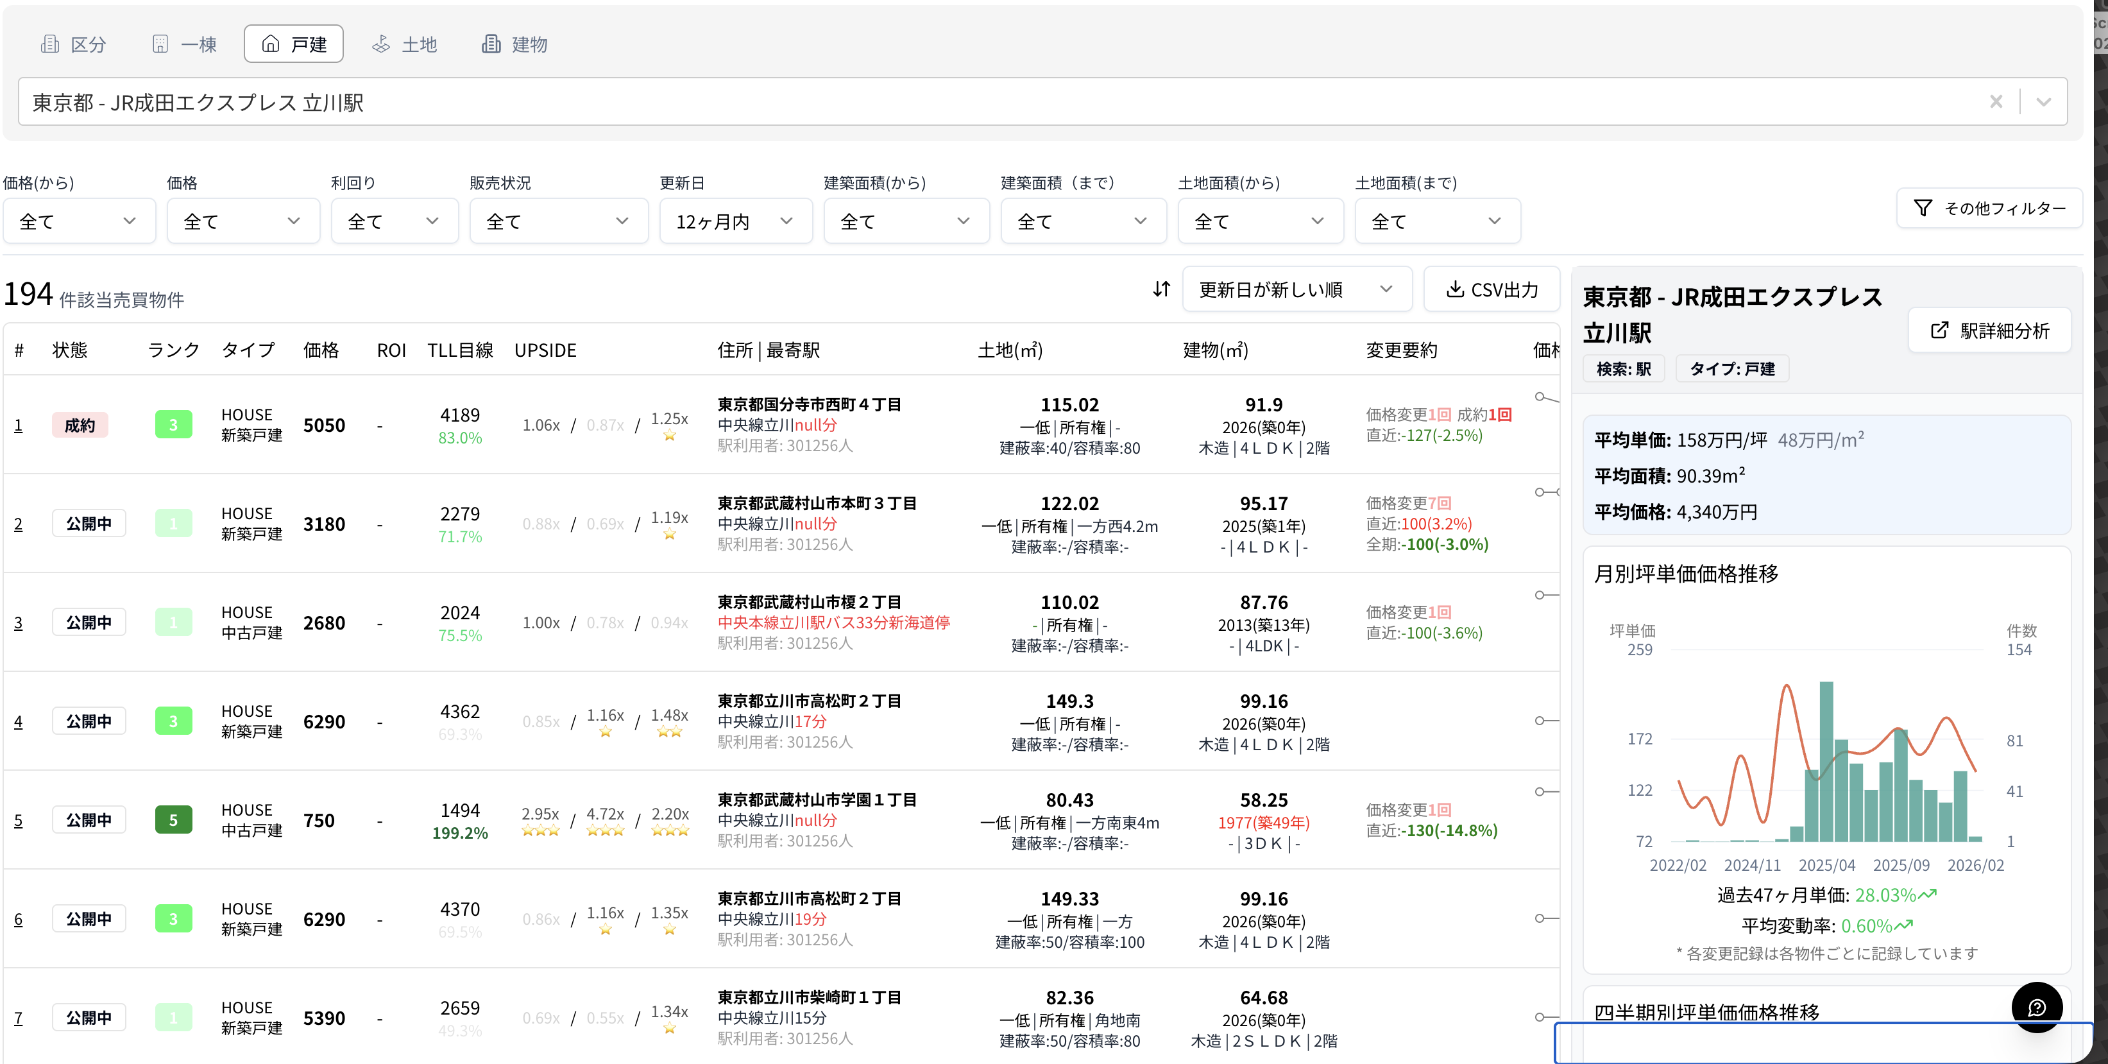Switch to the 区分 tab

tap(74, 44)
